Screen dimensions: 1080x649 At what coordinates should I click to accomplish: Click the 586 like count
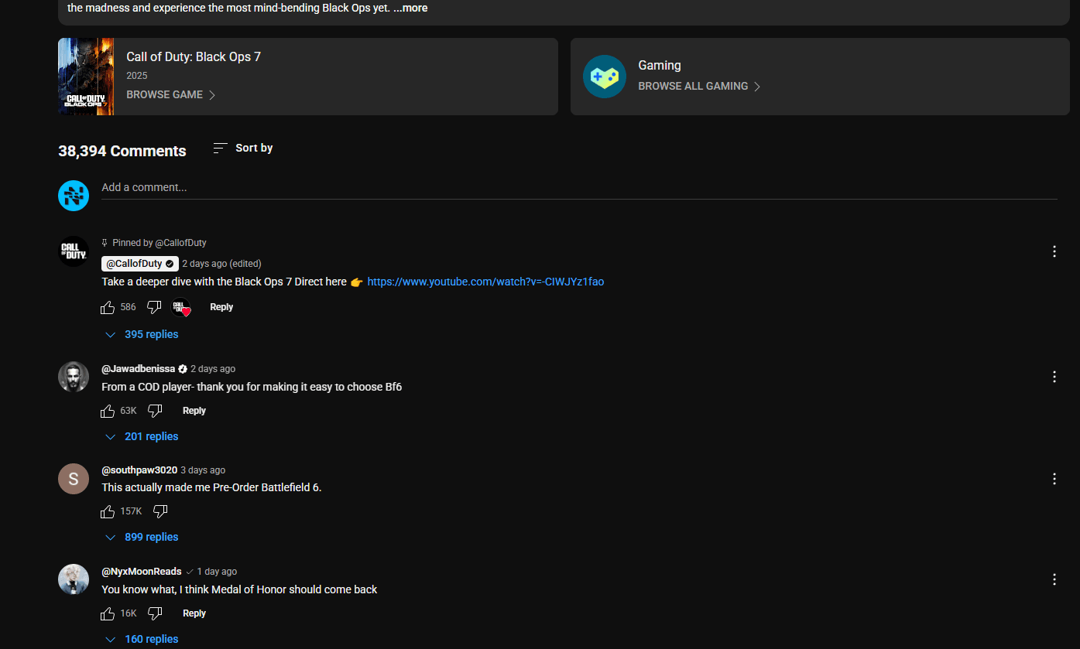click(129, 307)
